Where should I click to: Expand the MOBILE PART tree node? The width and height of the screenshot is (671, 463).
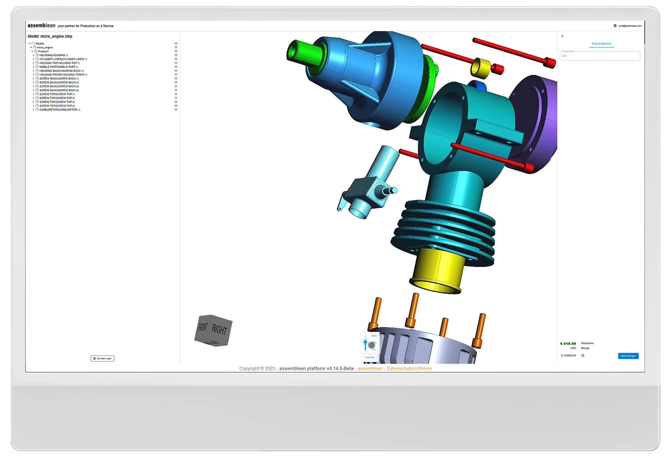tap(34, 67)
